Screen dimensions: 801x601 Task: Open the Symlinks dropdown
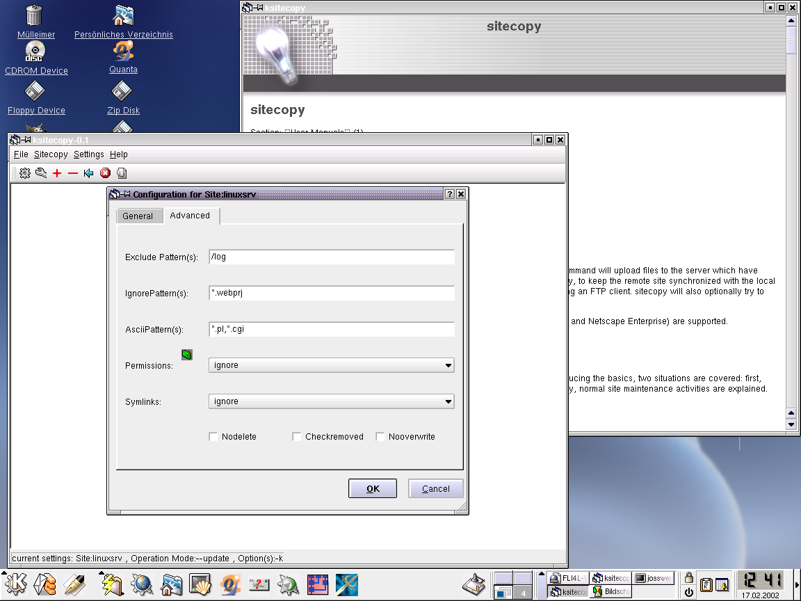click(331, 401)
